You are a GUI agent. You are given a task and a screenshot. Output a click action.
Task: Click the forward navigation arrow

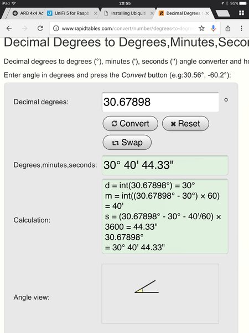pyautogui.click(x=25, y=28)
